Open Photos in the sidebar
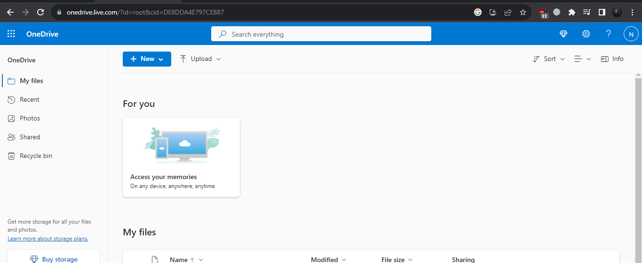This screenshot has width=642, height=263. click(x=54, y=118)
